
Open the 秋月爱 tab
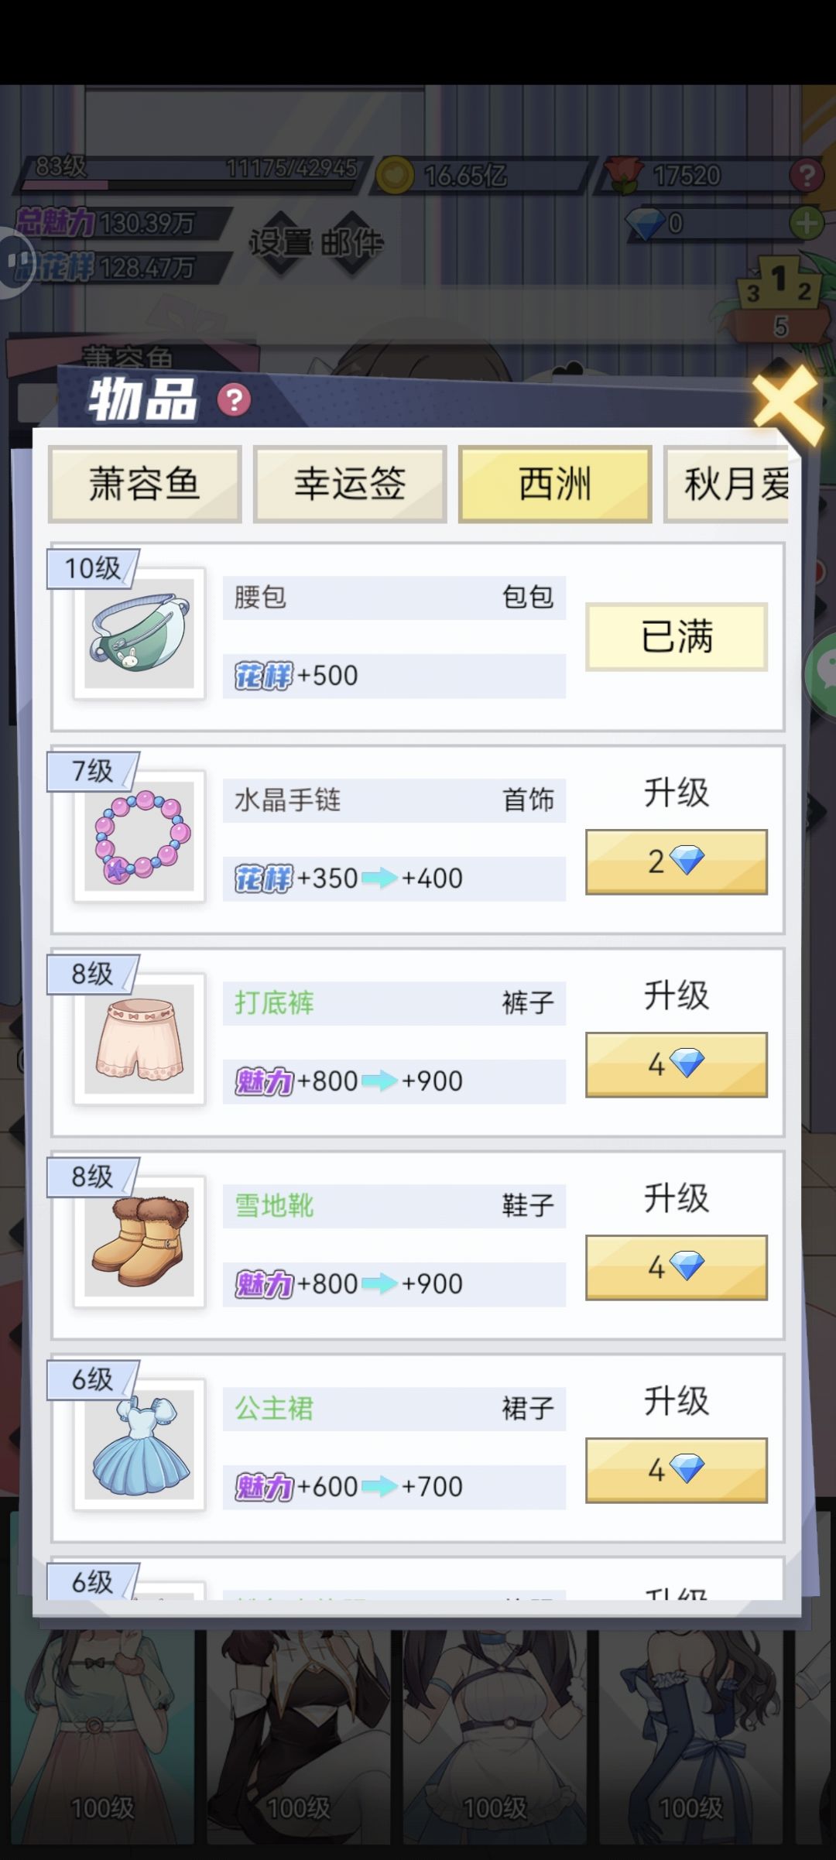728,485
